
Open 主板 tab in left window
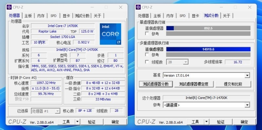tap(28, 16)
